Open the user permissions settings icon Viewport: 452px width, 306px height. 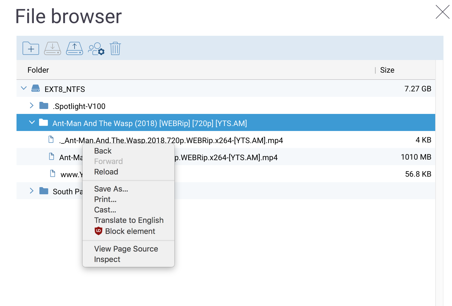pos(96,48)
